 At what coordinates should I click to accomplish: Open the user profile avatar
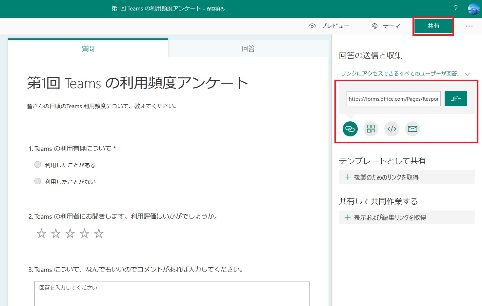pyautogui.click(x=473, y=9)
